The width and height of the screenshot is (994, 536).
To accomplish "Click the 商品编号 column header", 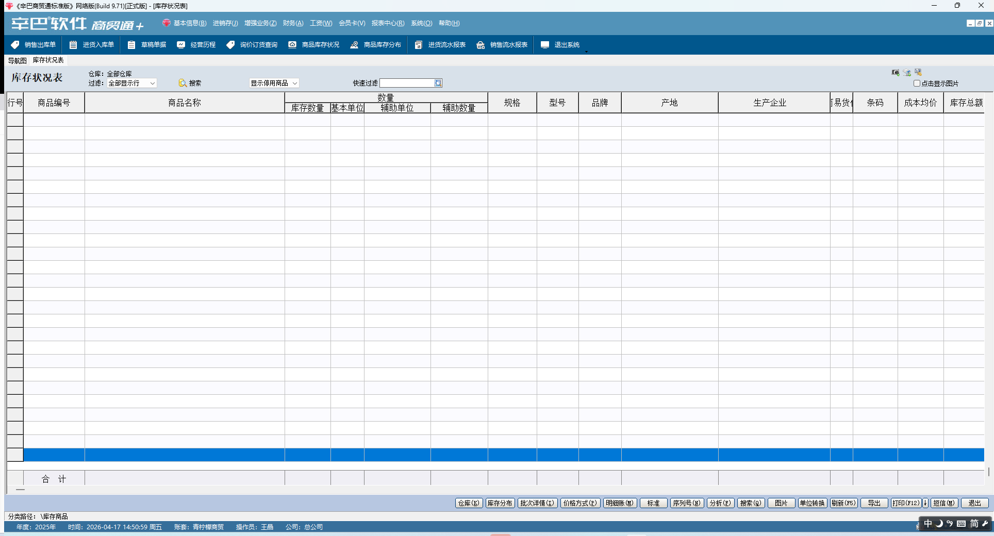I will pyautogui.click(x=54, y=103).
